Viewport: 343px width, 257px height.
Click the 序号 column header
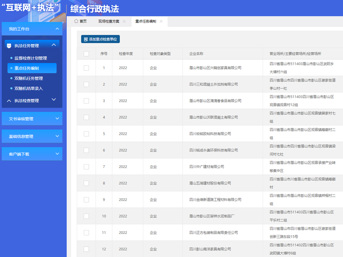[104, 54]
